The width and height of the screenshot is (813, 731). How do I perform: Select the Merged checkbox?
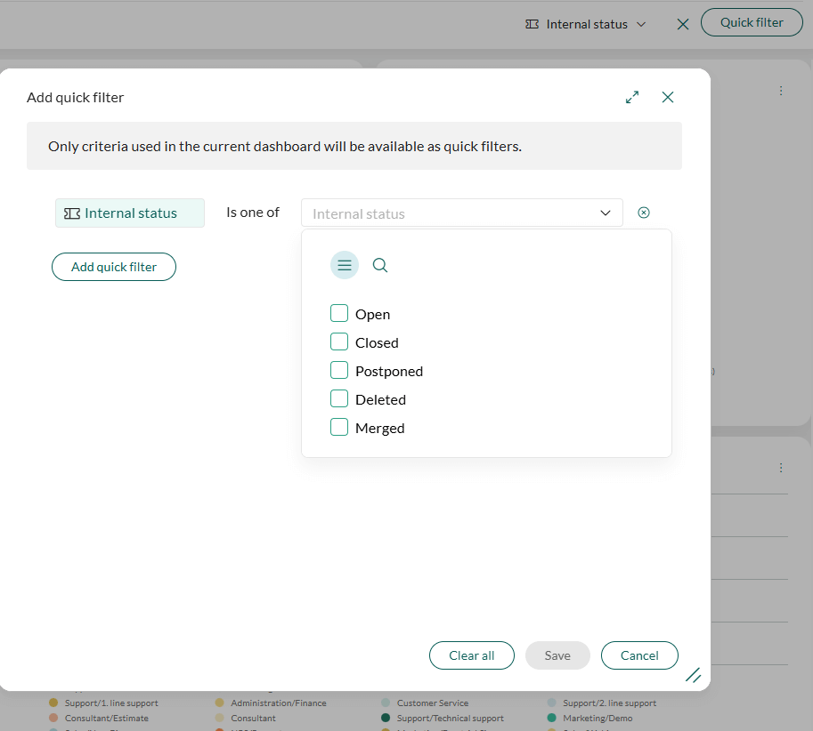339,428
